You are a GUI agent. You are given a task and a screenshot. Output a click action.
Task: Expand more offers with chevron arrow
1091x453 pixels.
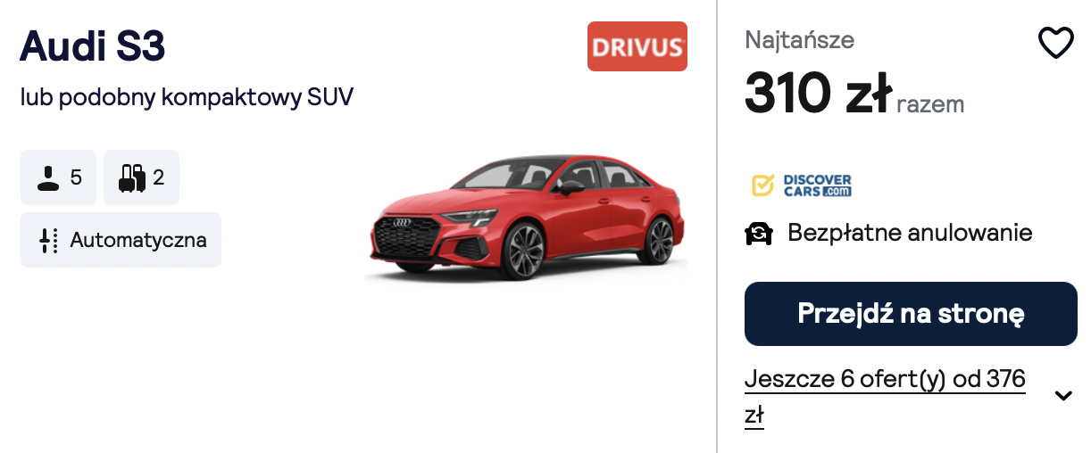pos(1062,396)
